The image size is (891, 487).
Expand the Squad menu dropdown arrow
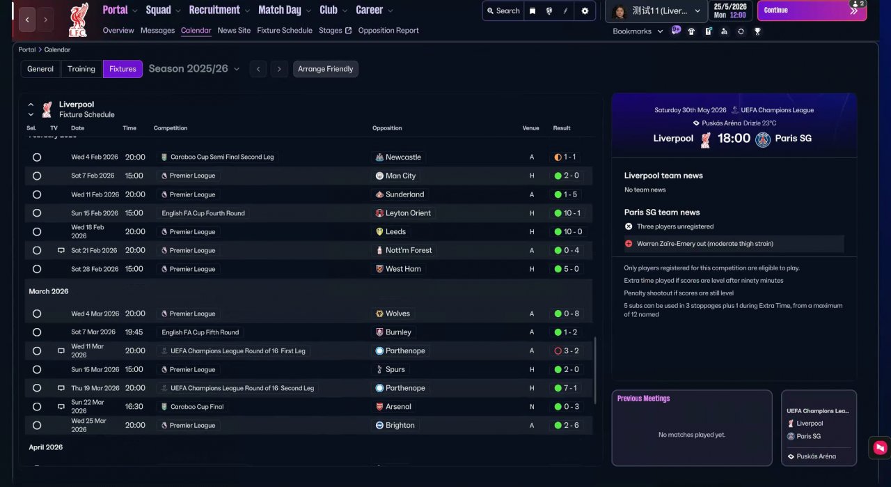point(178,10)
